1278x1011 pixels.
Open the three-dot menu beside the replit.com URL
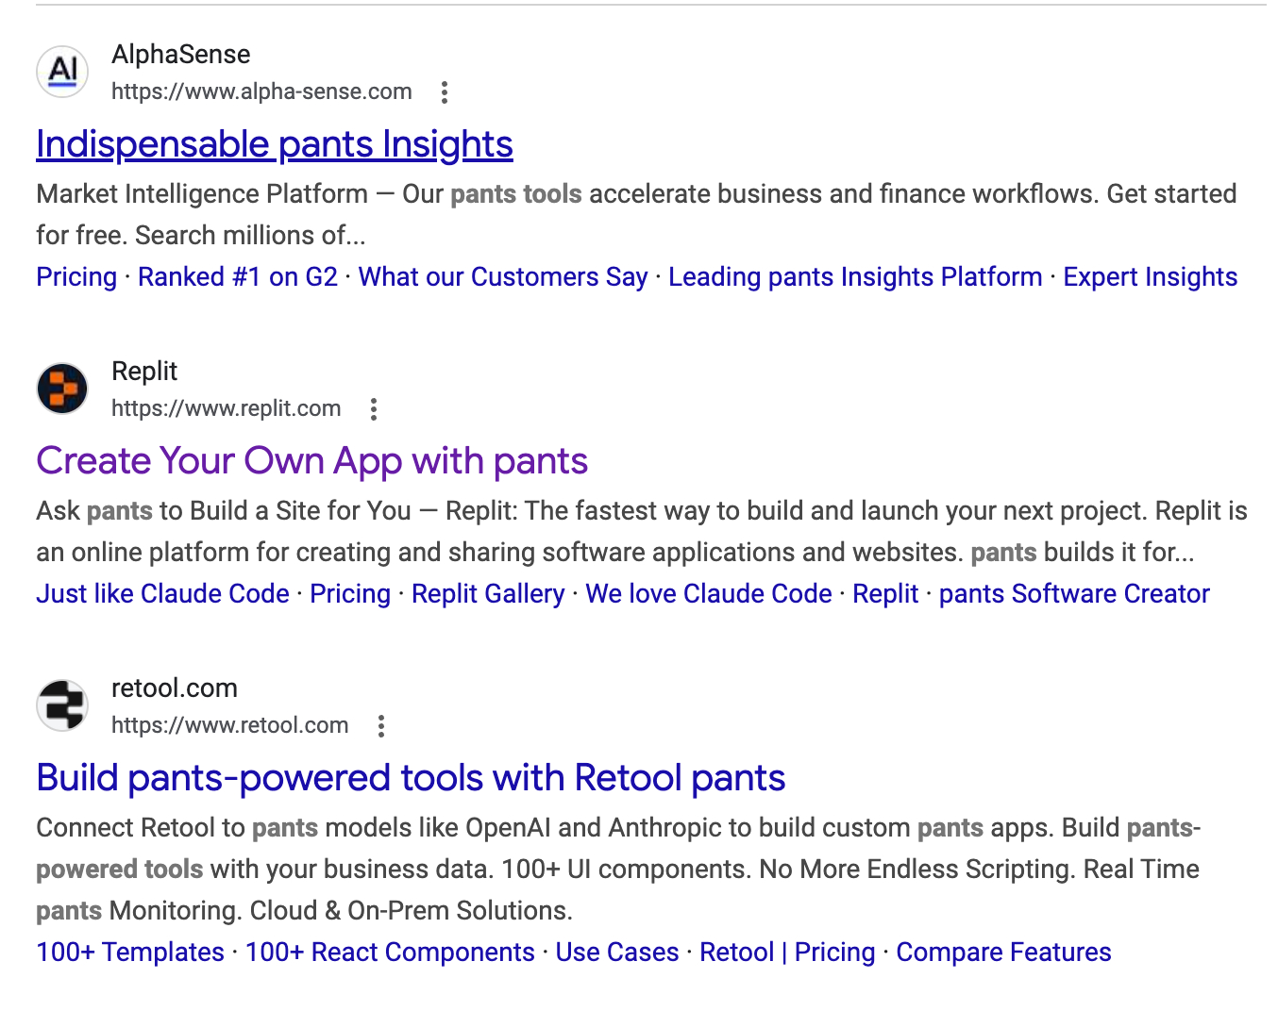pyautogui.click(x=374, y=409)
